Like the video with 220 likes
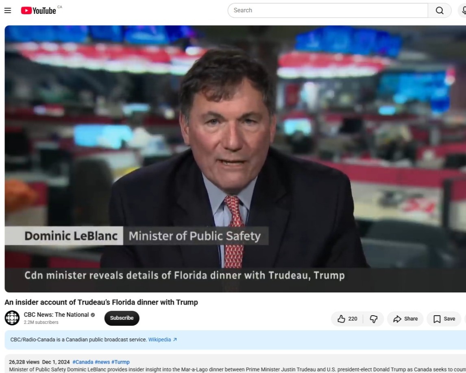The width and height of the screenshot is (466, 373). pos(347,318)
